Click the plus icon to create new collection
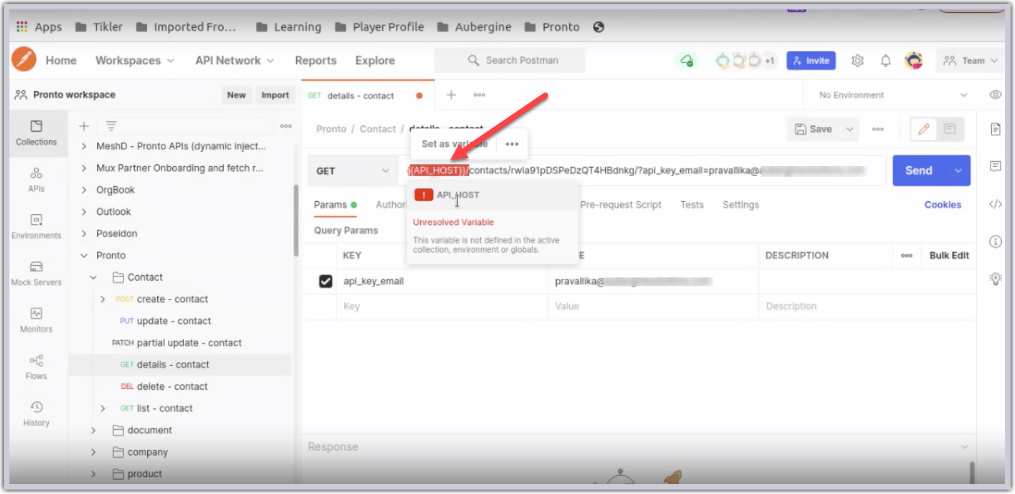The image size is (1015, 494). pos(84,126)
